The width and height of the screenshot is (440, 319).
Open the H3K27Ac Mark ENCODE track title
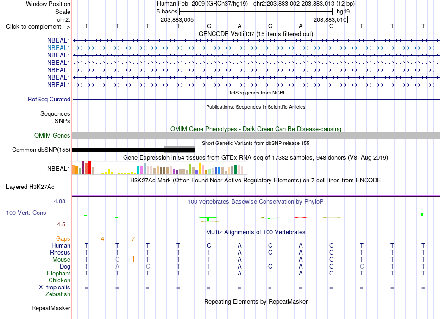[256, 181]
